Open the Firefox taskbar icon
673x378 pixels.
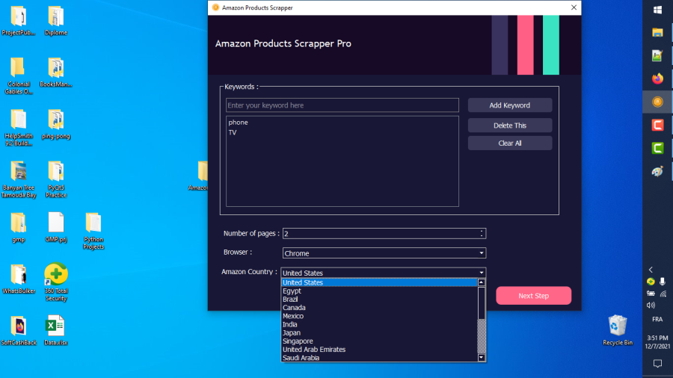[x=657, y=78]
